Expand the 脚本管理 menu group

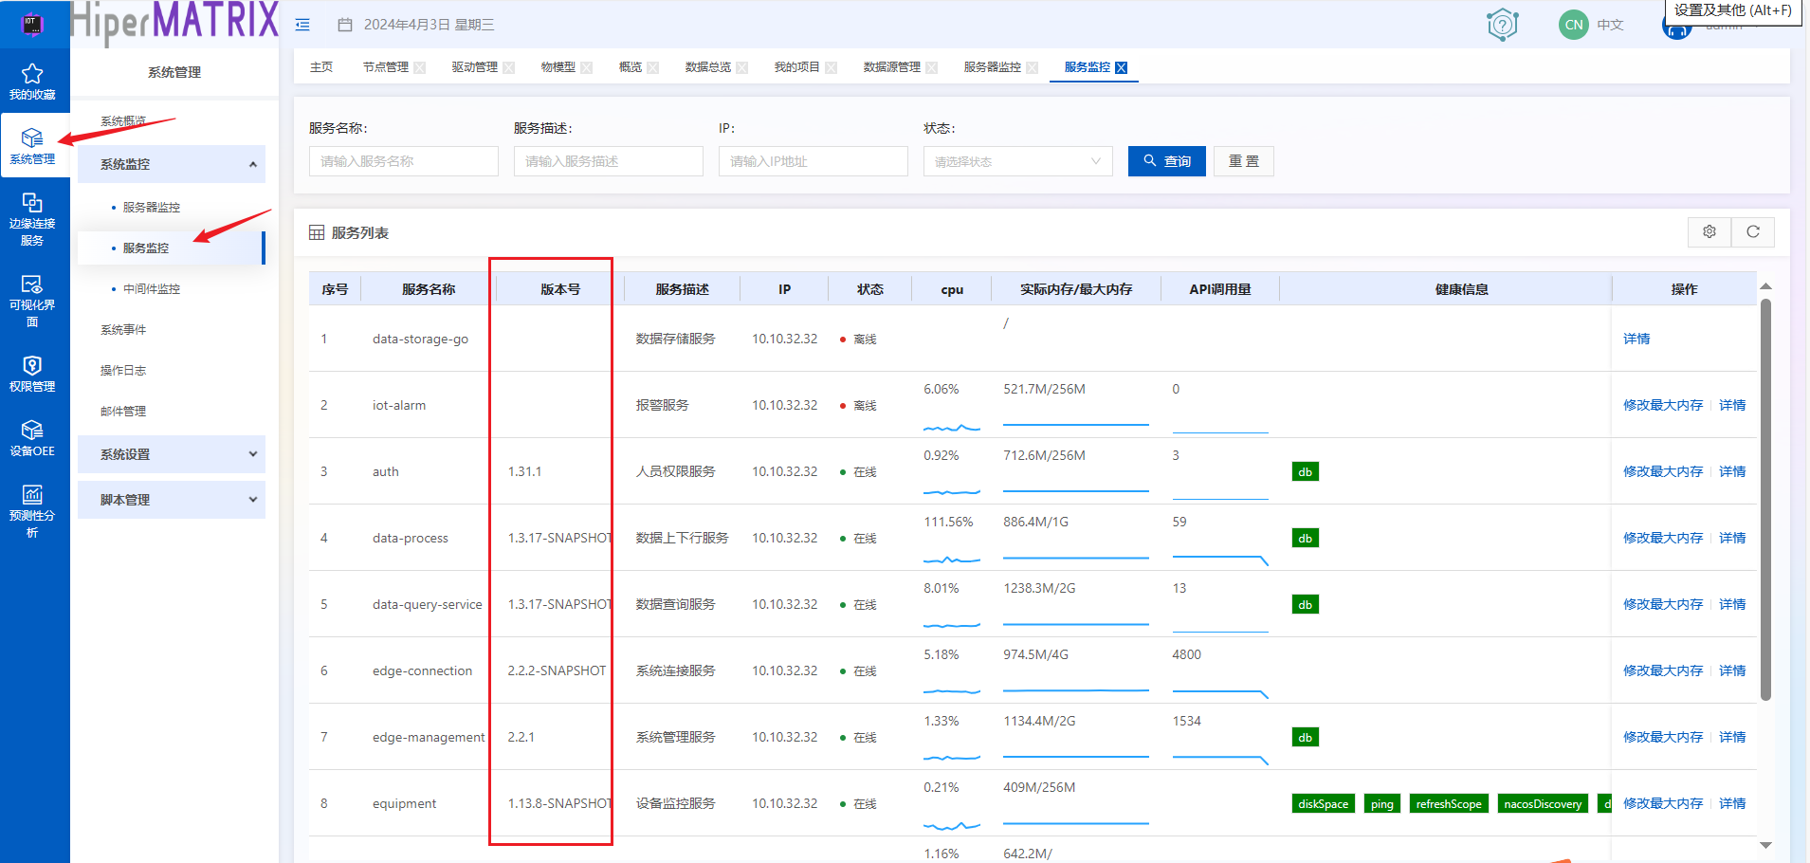click(x=172, y=500)
